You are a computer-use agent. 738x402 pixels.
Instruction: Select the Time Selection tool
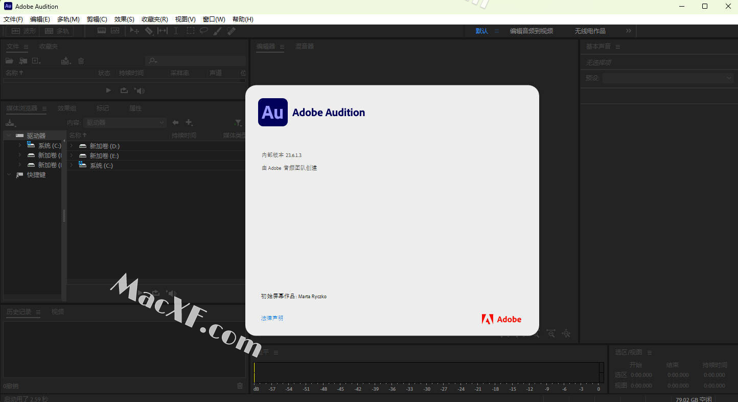click(176, 31)
